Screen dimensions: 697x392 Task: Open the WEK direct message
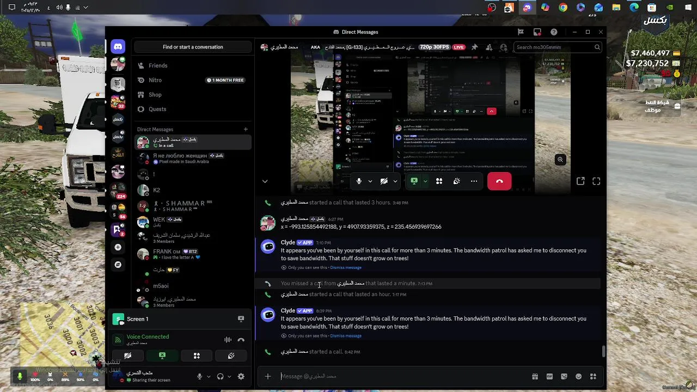193,222
